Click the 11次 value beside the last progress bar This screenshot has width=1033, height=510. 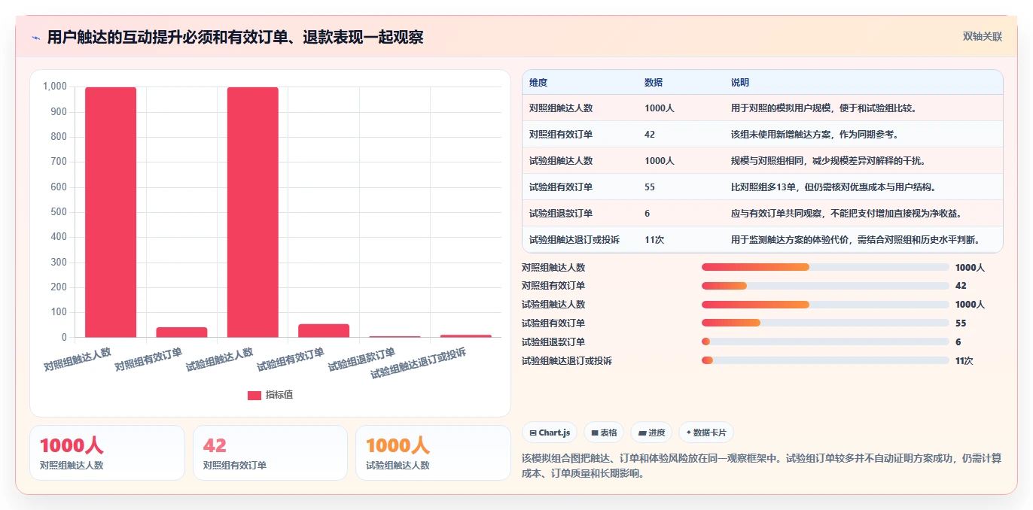964,360
